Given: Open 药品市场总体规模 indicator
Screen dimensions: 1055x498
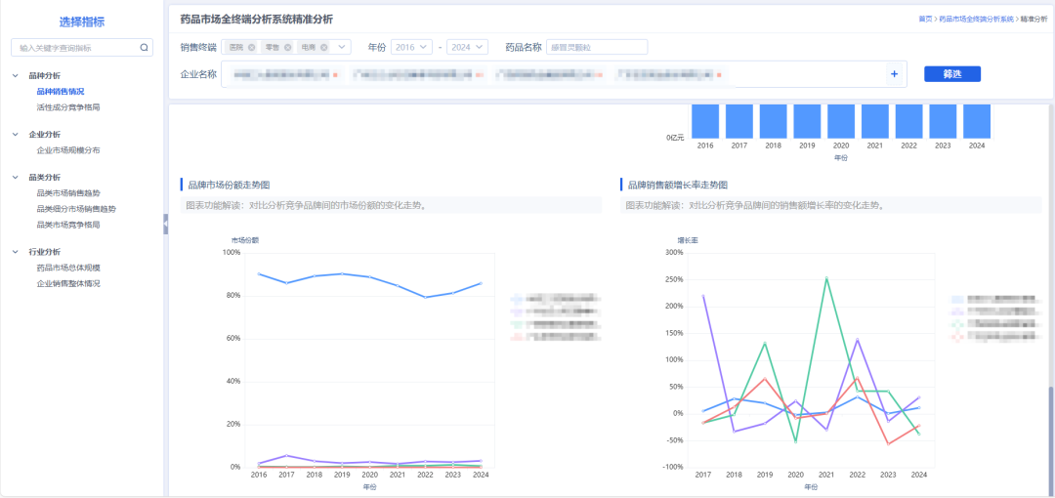Looking at the screenshot, I should pos(68,268).
